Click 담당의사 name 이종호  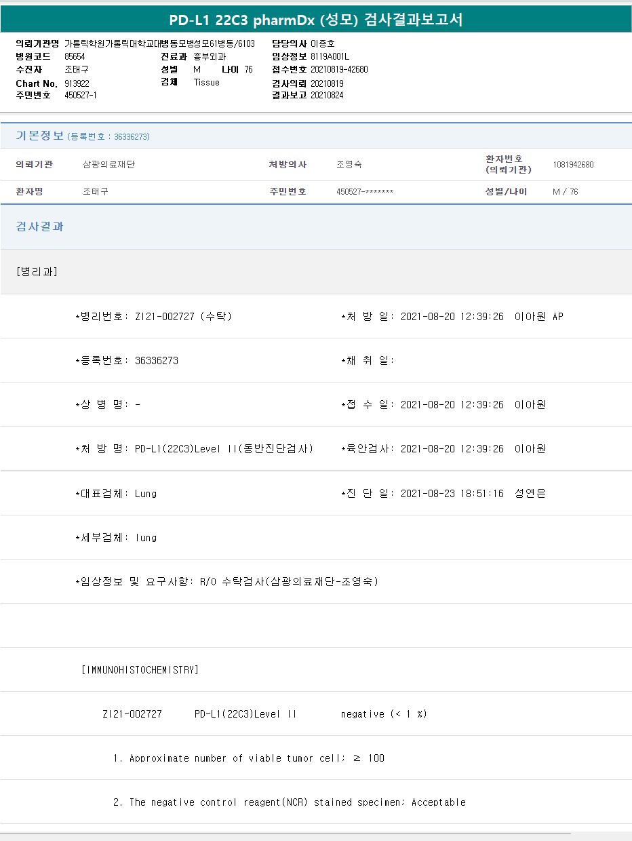coord(323,43)
